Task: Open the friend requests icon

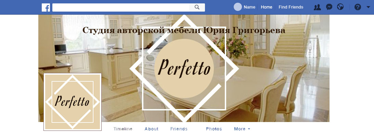Action: pos(317,7)
